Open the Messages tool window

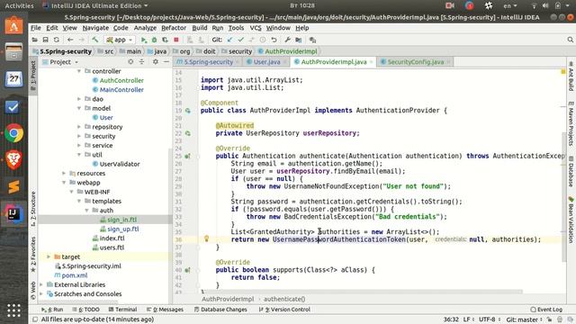tap(166, 310)
